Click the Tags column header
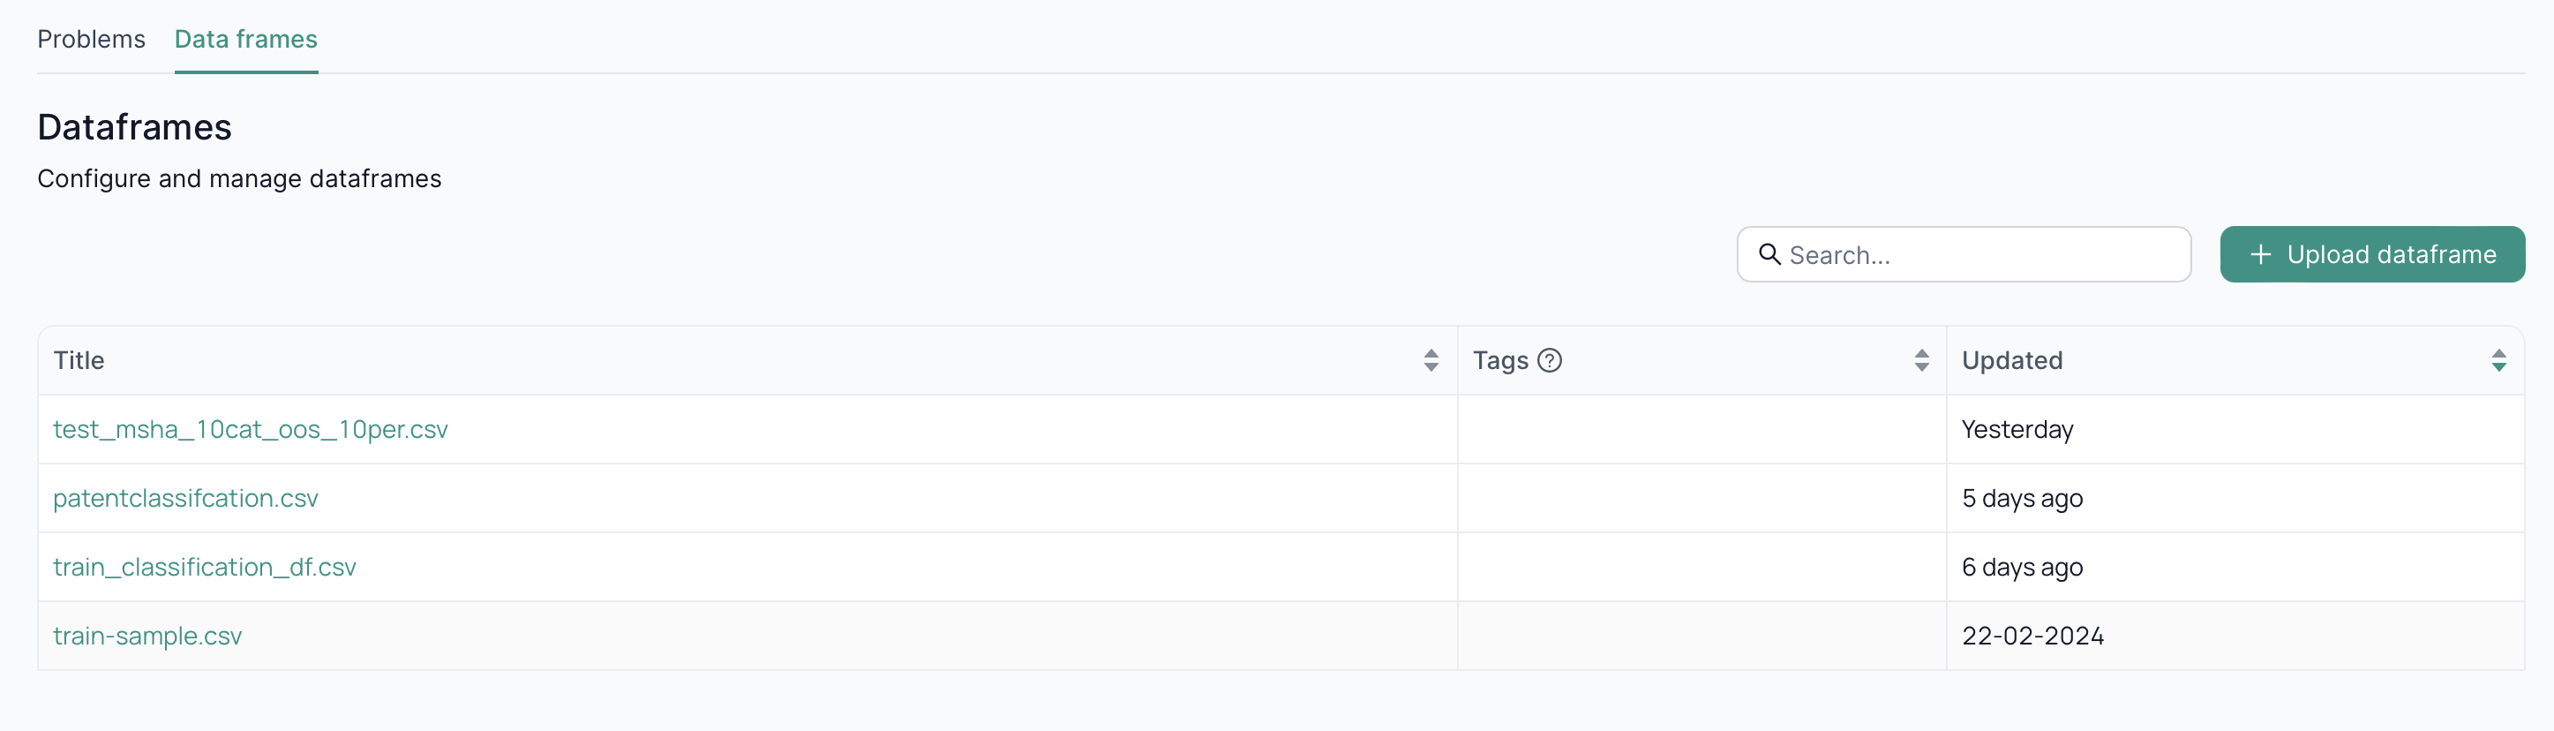This screenshot has height=731, width=2554. [1500, 360]
